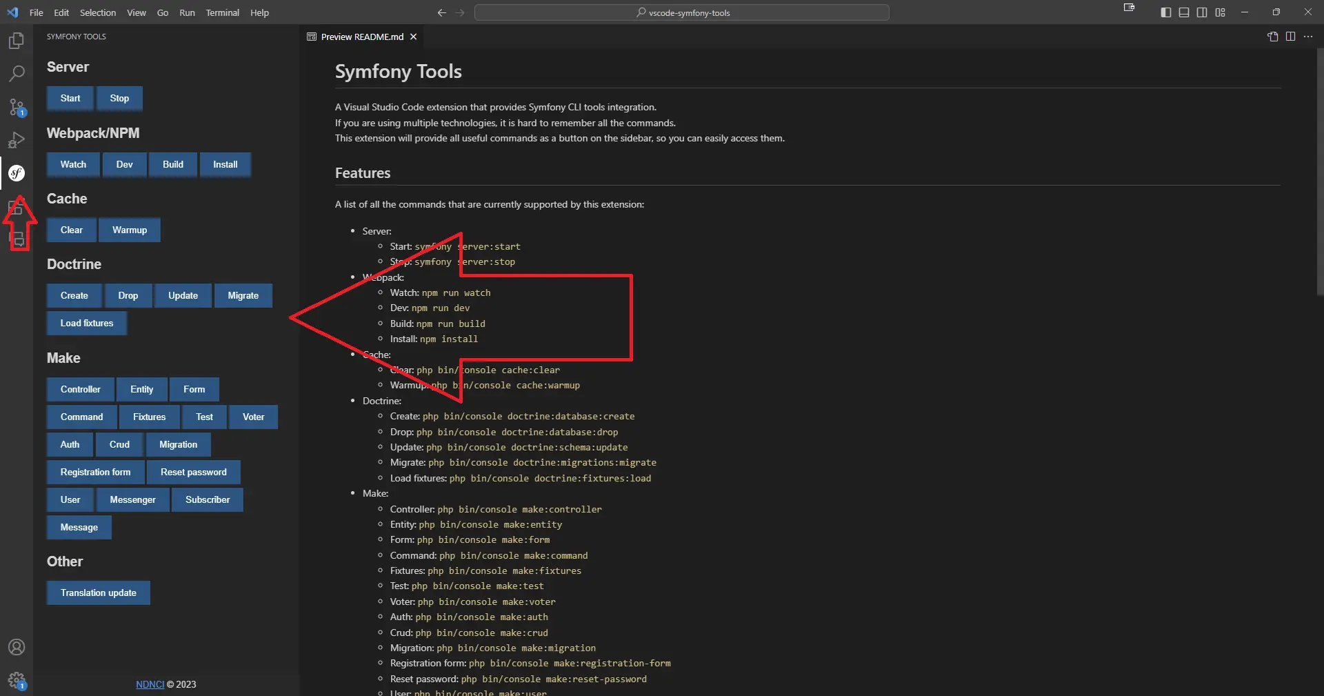Select the Preview README.md tab
This screenshot has width=1324, height=696.
click(x=362, y=37)
